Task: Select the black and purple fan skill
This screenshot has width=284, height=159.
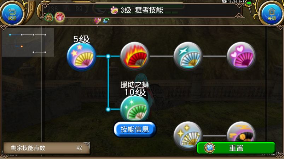Action: point(241,132)
